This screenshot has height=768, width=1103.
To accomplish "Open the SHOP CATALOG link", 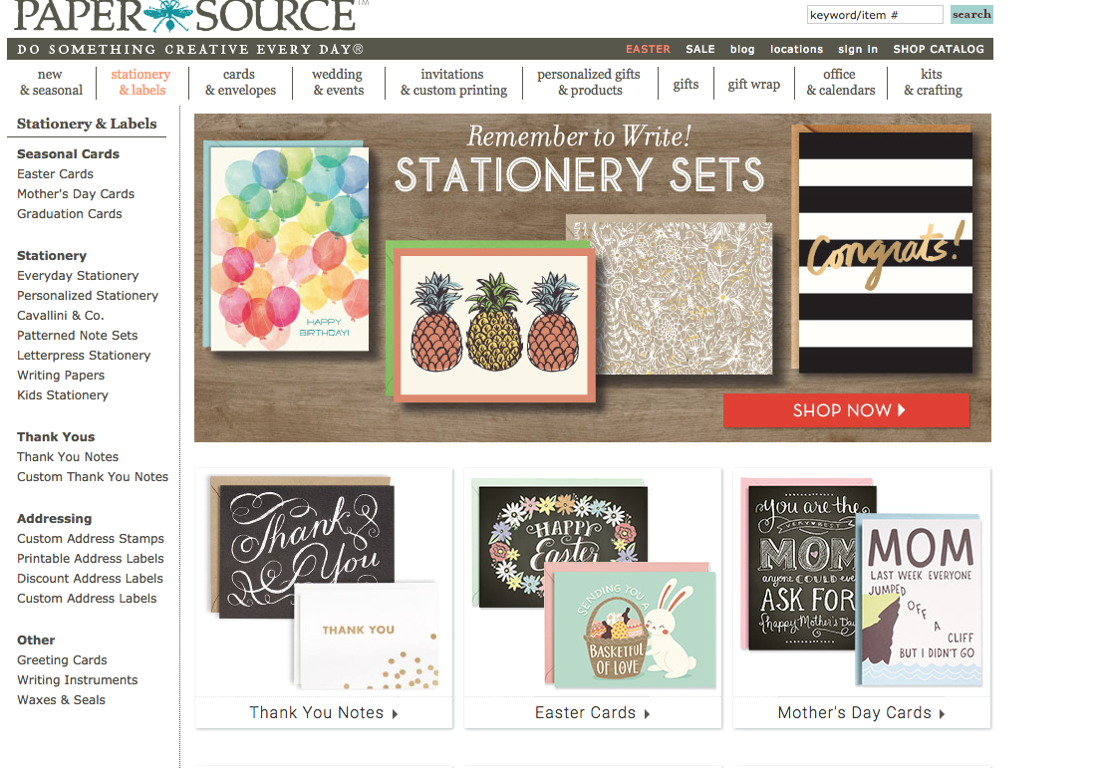I will 939,49.
